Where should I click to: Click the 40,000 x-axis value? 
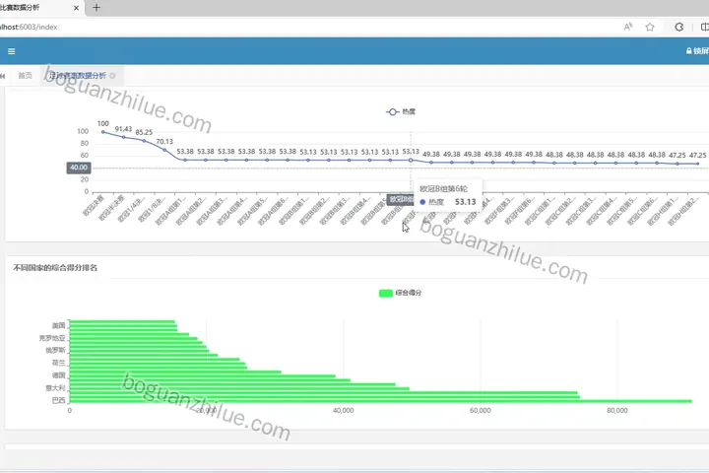pyautogui.click(x=344, y=411)
